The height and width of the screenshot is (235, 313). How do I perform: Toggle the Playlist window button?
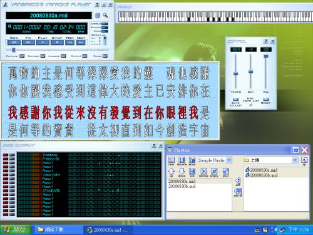[x=22, y=56]
